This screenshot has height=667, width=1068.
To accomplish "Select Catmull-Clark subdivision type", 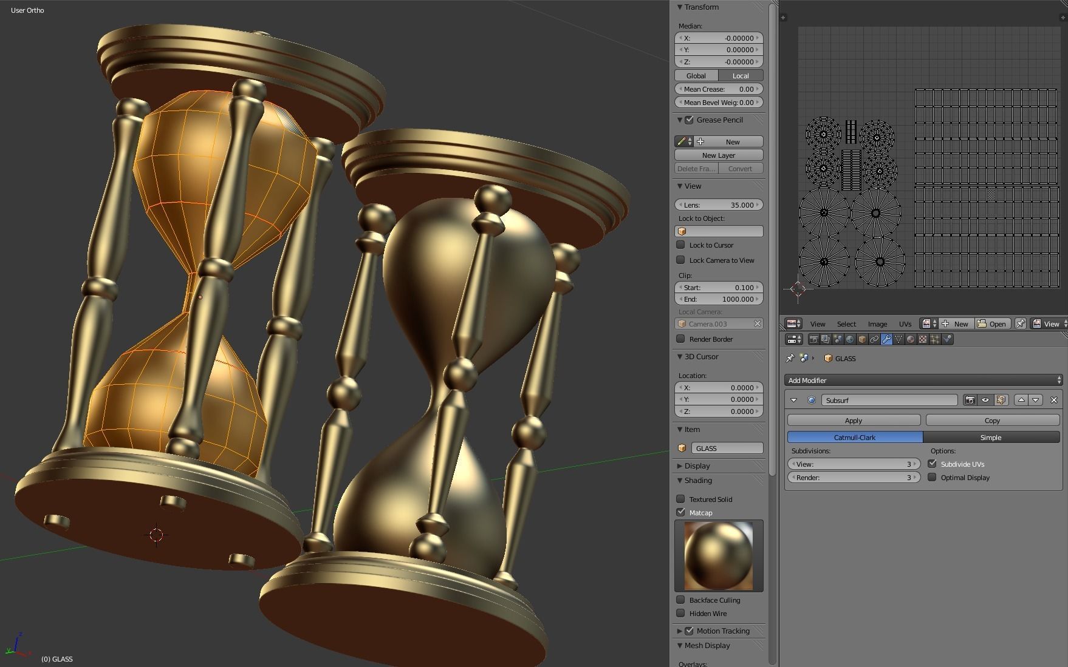I will click(x=855, y=437).
